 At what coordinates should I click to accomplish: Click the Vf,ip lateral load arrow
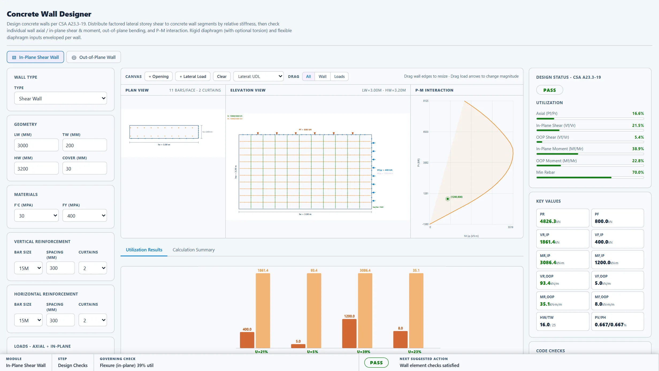coord(374,168)
